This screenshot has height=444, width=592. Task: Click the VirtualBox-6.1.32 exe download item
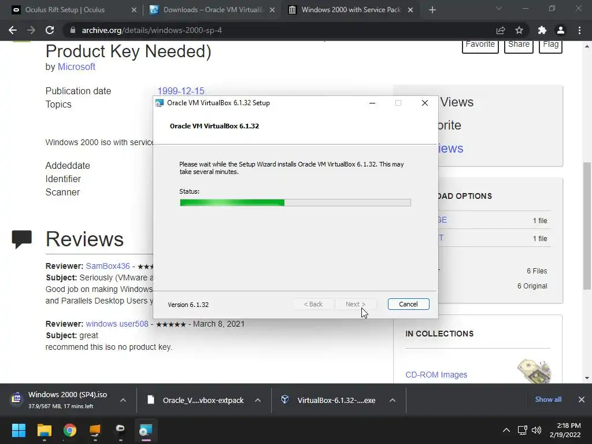(330, 400)
